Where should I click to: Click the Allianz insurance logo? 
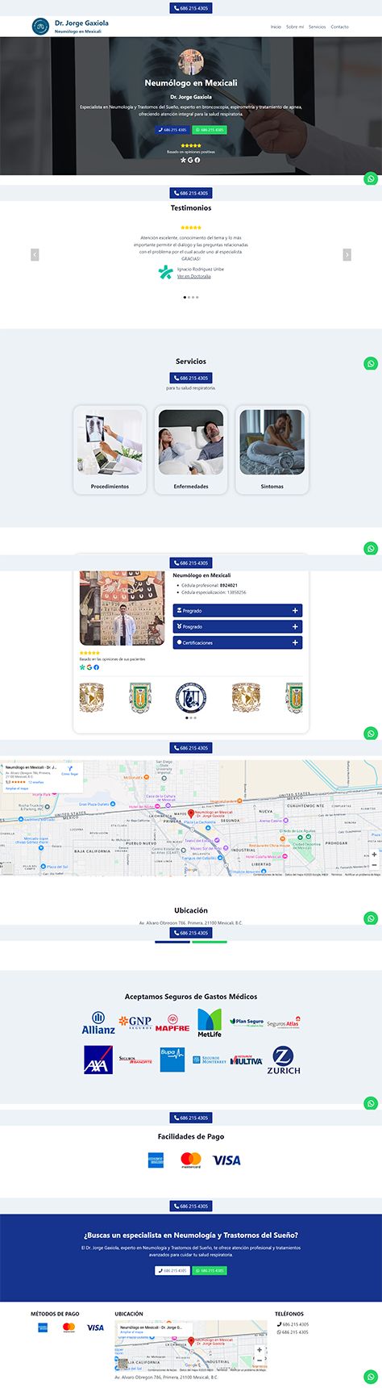click(x=98, y=1022)
